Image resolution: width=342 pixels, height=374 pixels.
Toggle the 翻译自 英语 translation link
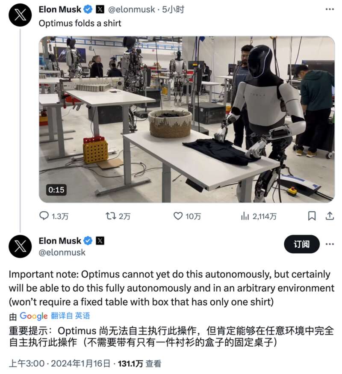[x=71, y=315]
